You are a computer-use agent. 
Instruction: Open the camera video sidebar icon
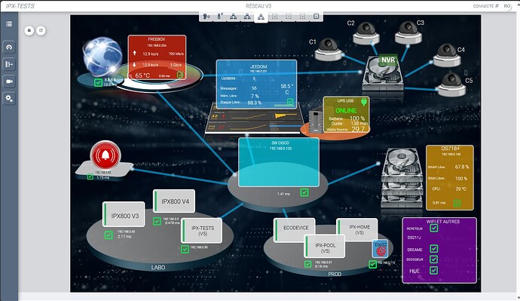[x=9, y=81]
